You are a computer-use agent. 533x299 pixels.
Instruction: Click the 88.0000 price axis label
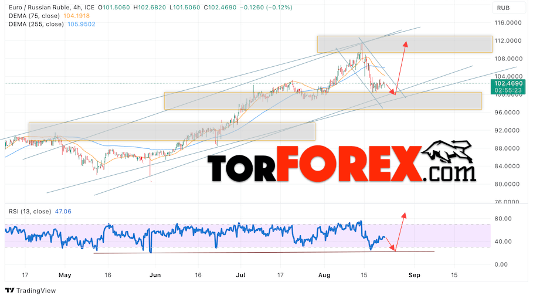507,148
